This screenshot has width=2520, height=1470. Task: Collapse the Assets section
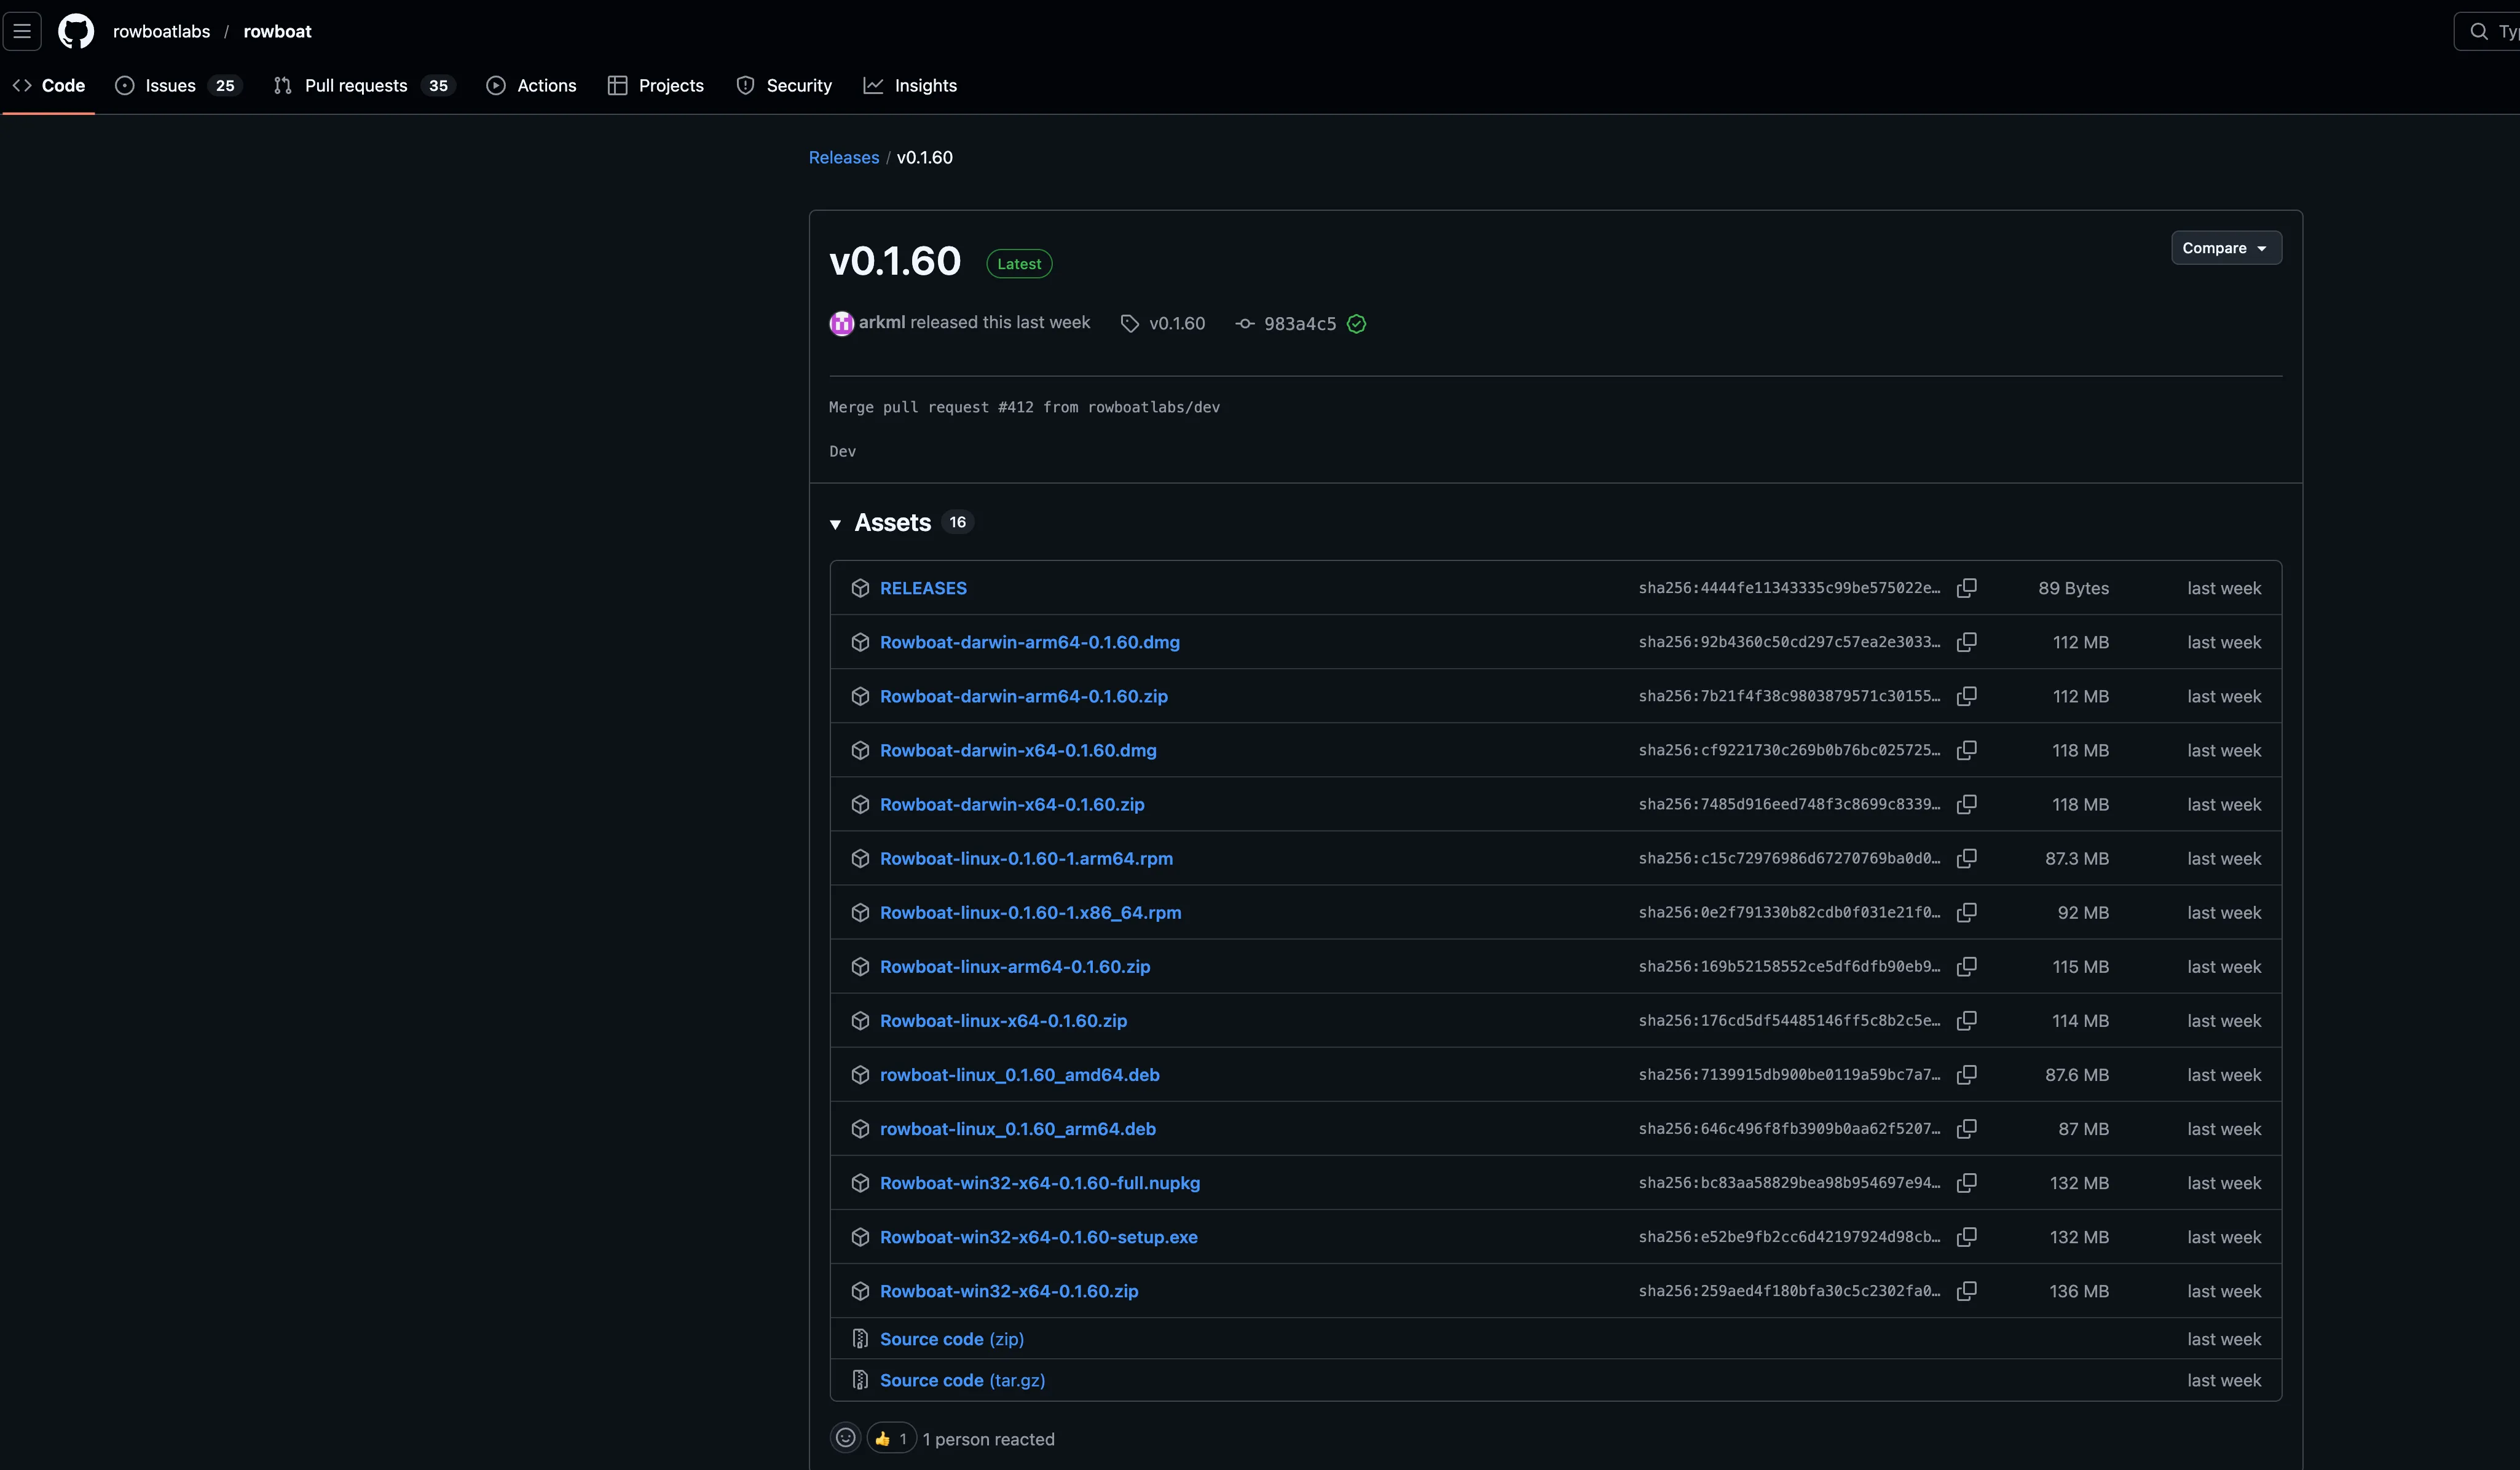835,523
